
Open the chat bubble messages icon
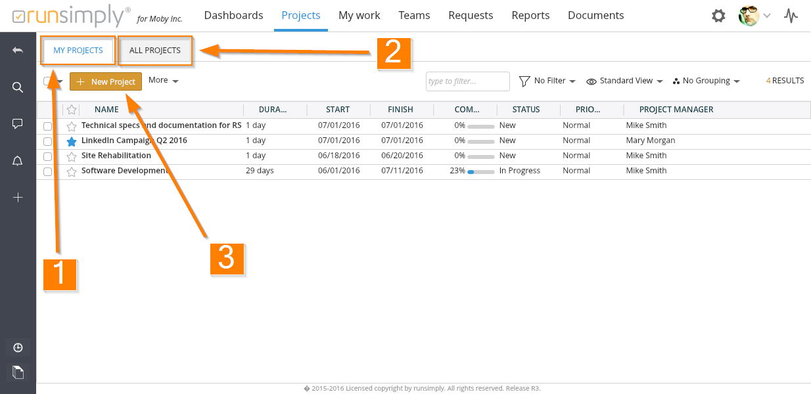pos(18,123)
